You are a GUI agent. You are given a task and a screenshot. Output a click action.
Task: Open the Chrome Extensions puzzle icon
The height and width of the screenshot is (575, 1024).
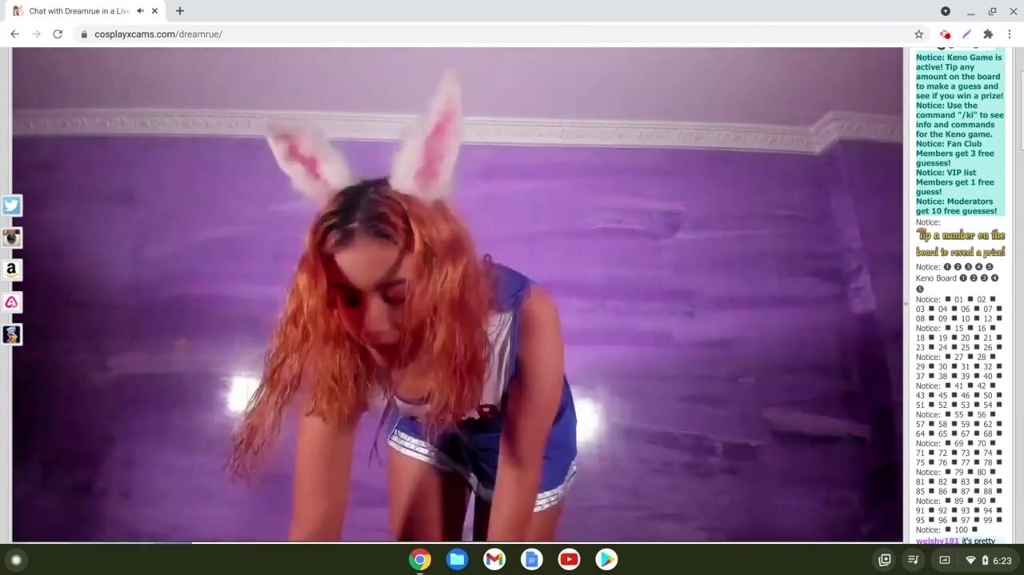[x=988, y=34]
